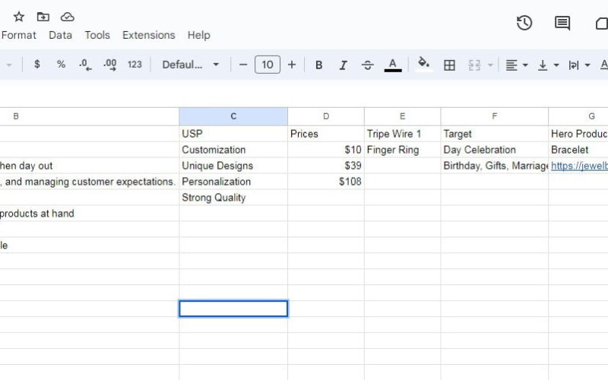This screenshot has width=608, height=380.
Task: Select column D header
Action: (x=326, y=116)
